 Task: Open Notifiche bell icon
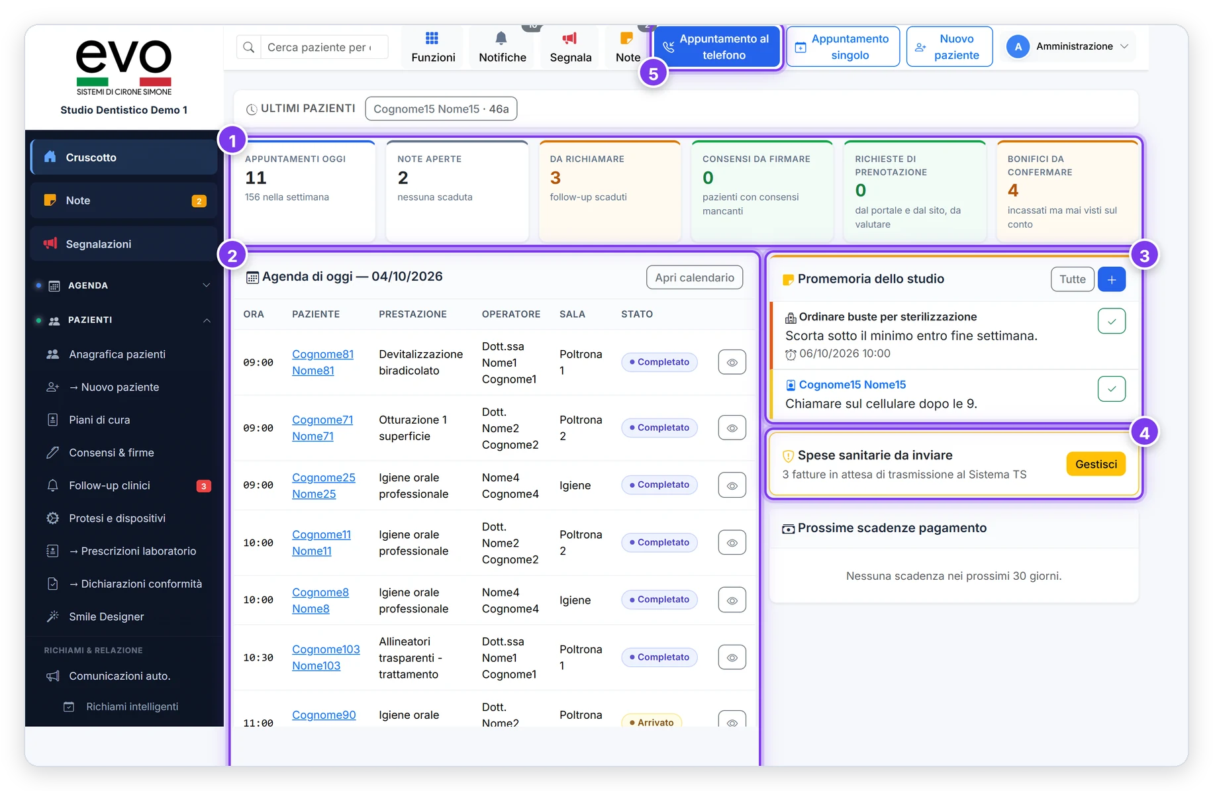pos(502,38)
